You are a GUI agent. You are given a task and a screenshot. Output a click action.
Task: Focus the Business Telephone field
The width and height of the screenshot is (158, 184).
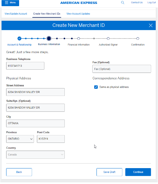tap(25, 66)
